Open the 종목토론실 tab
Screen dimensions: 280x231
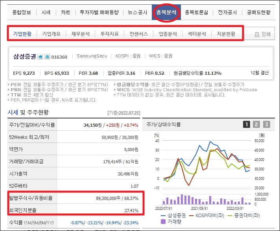pyautogui.click(x=196, y=12)
